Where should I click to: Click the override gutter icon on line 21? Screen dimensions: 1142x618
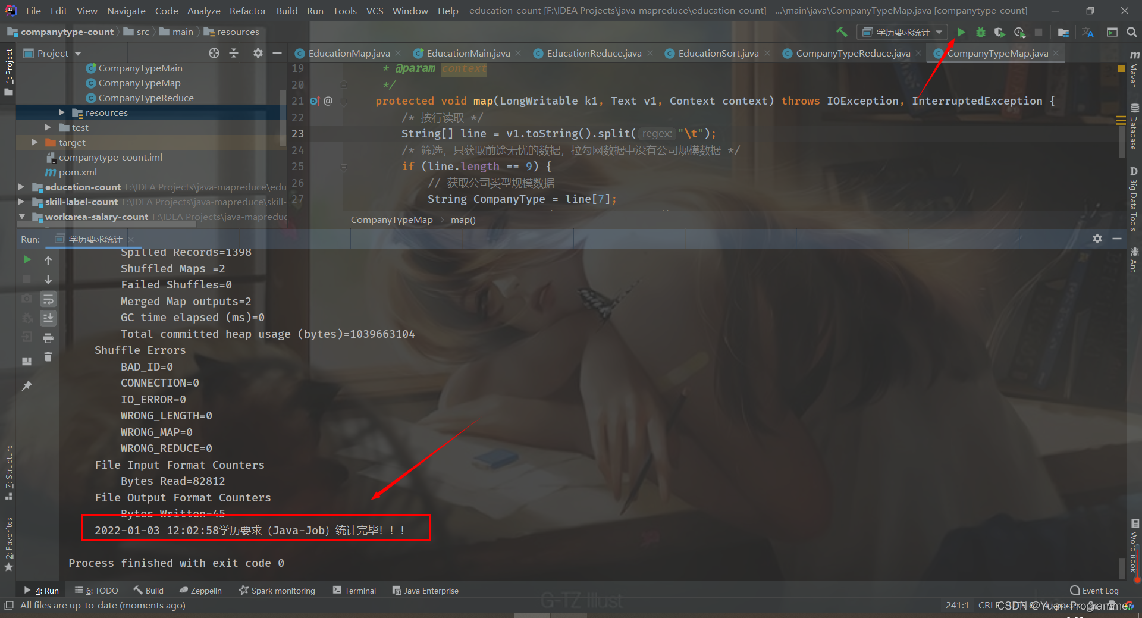[315, 101]
